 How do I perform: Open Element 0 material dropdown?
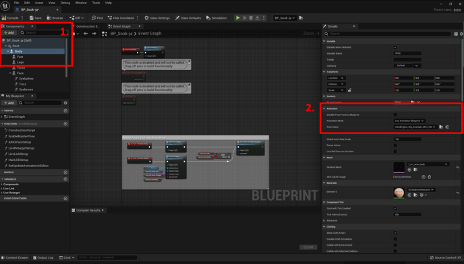(x=421, y=190)
